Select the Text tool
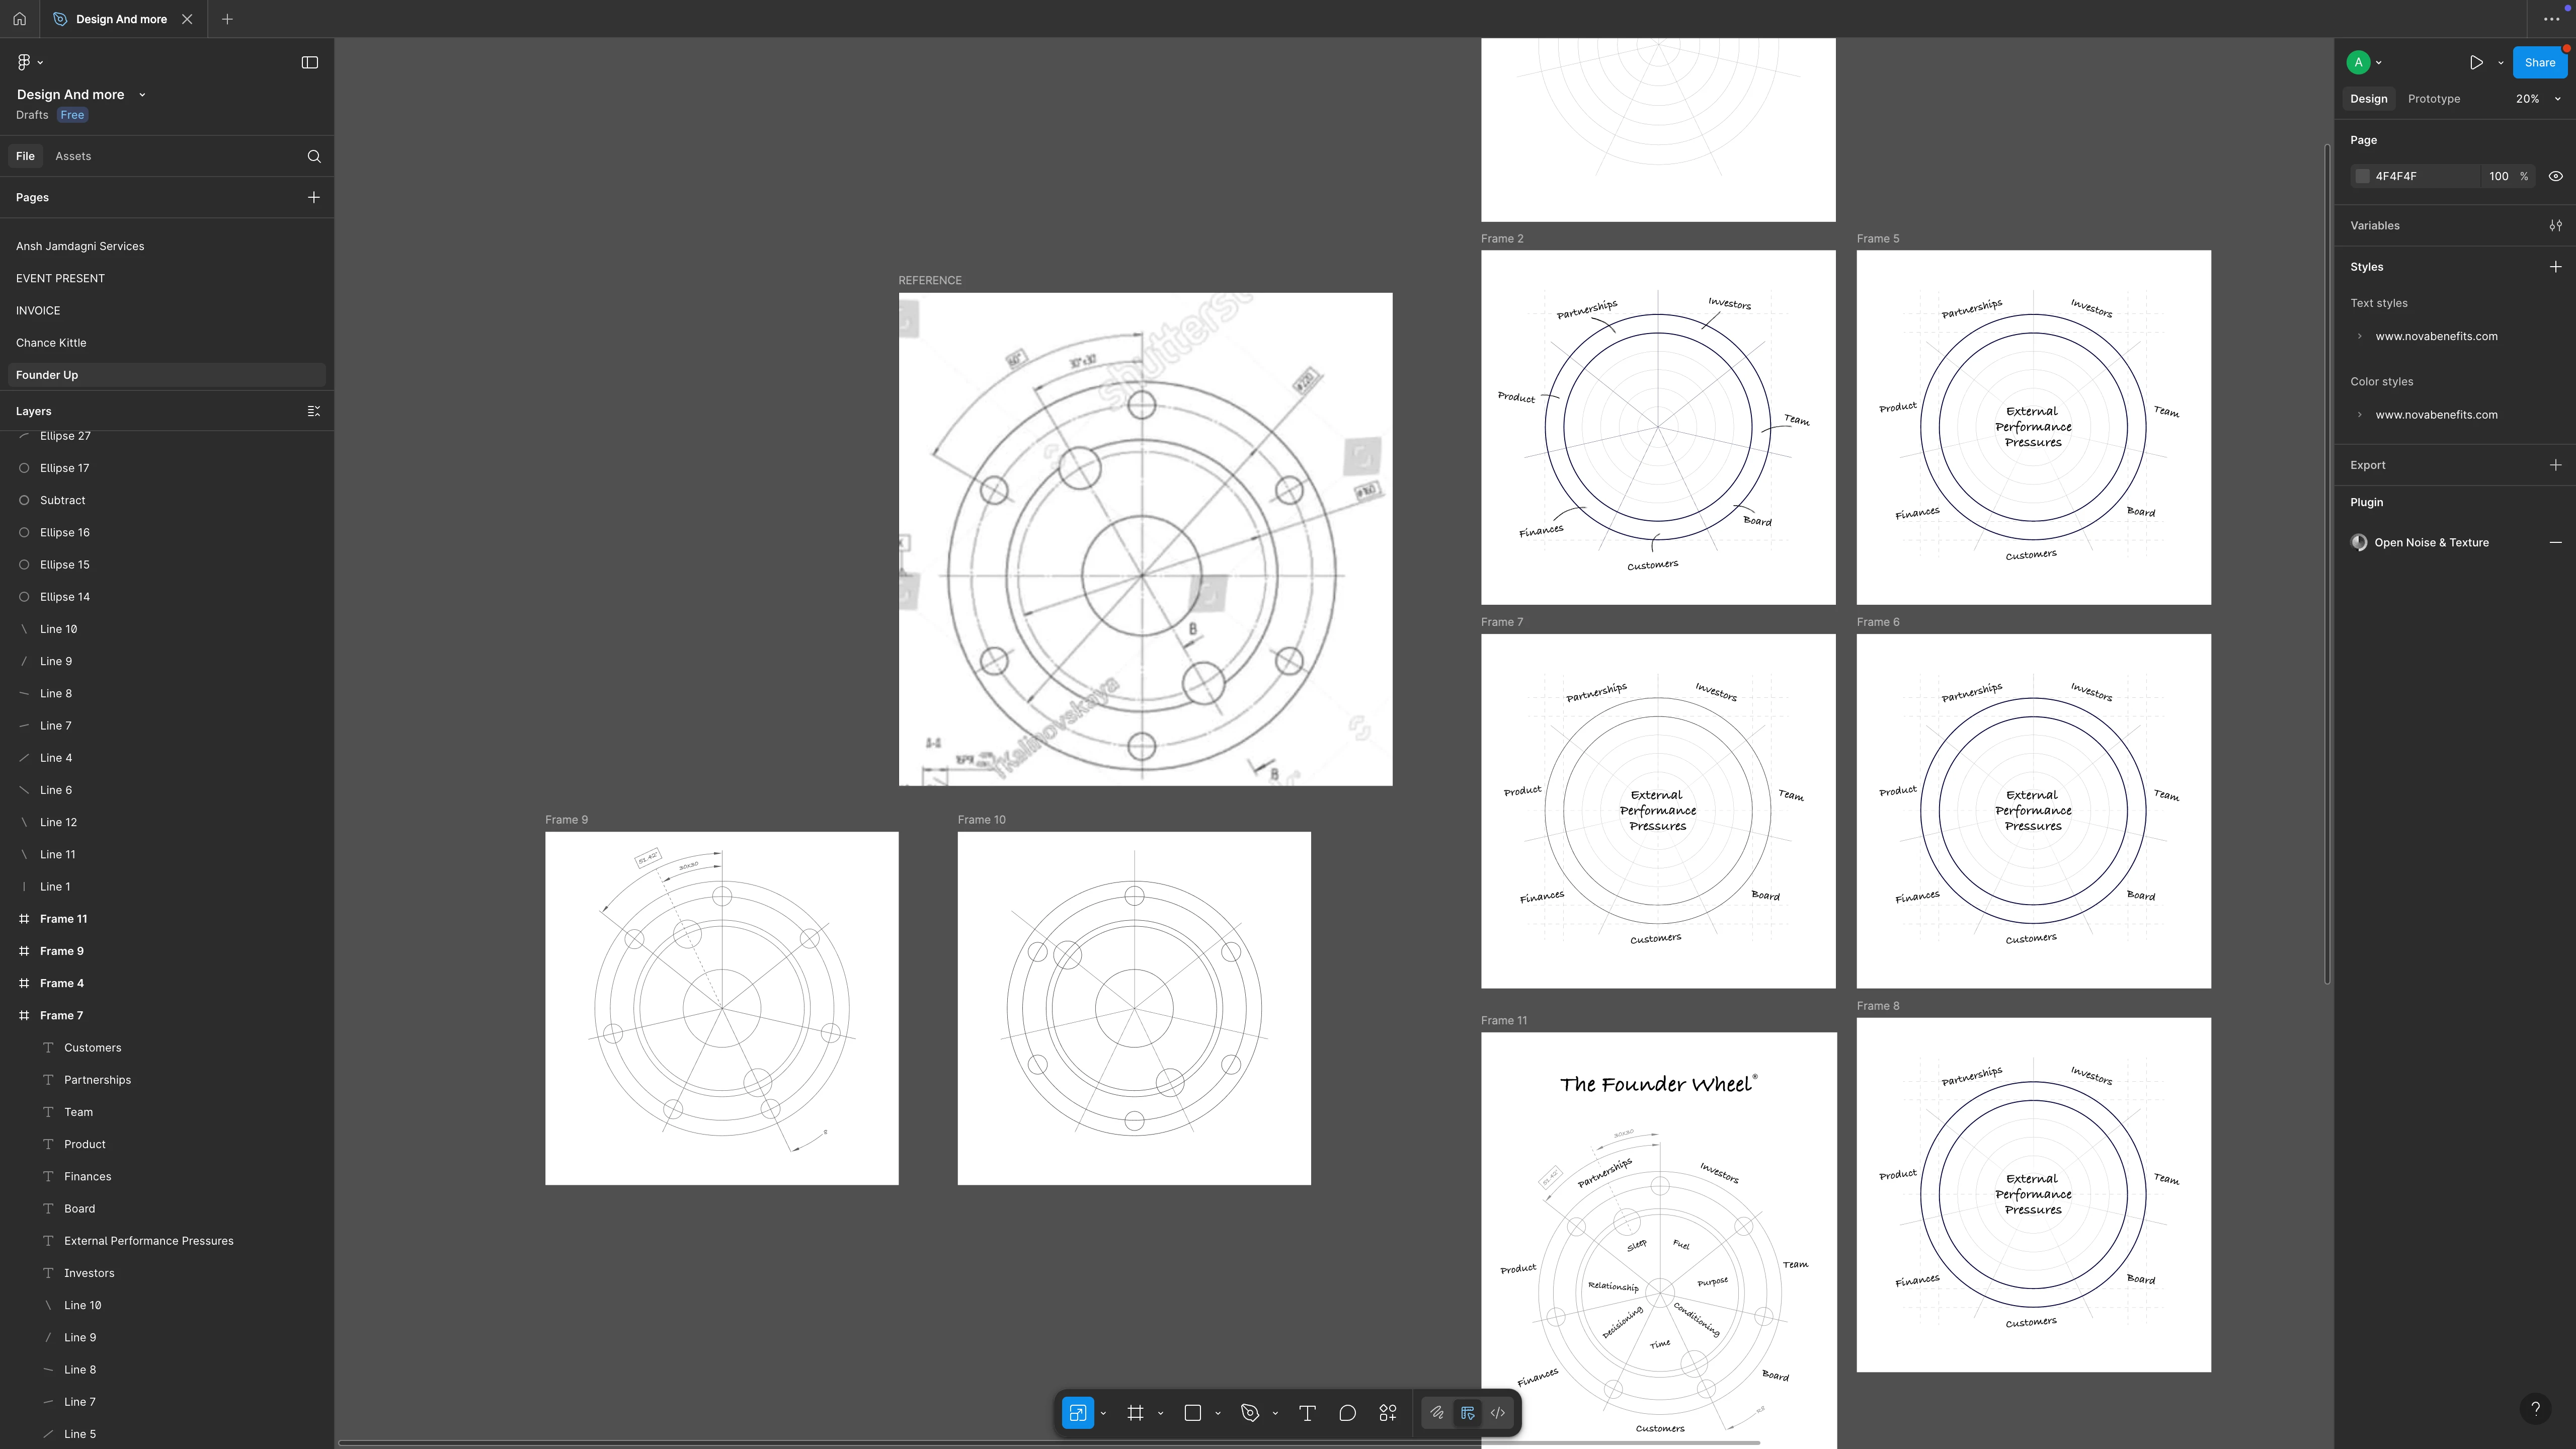Image resolution: width=2576 pixels, height=1449 pixels. click(1306, 1413)
